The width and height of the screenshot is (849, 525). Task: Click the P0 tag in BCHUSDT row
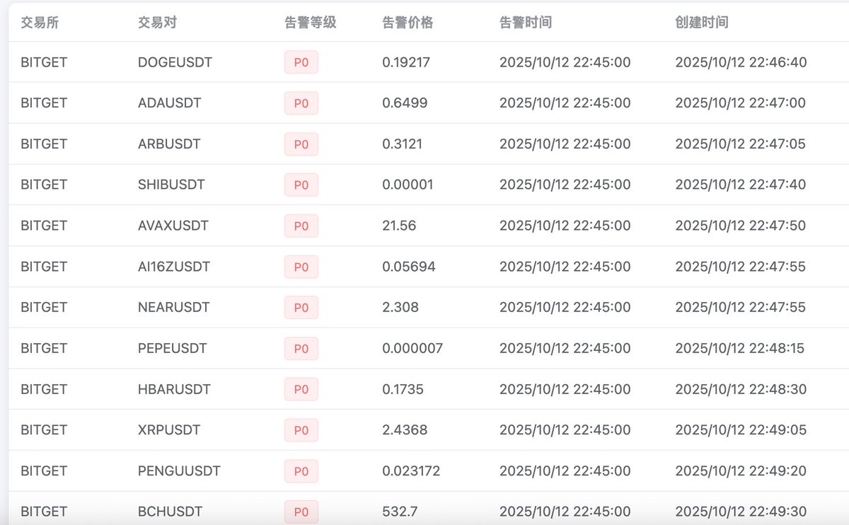pos(301,512)
